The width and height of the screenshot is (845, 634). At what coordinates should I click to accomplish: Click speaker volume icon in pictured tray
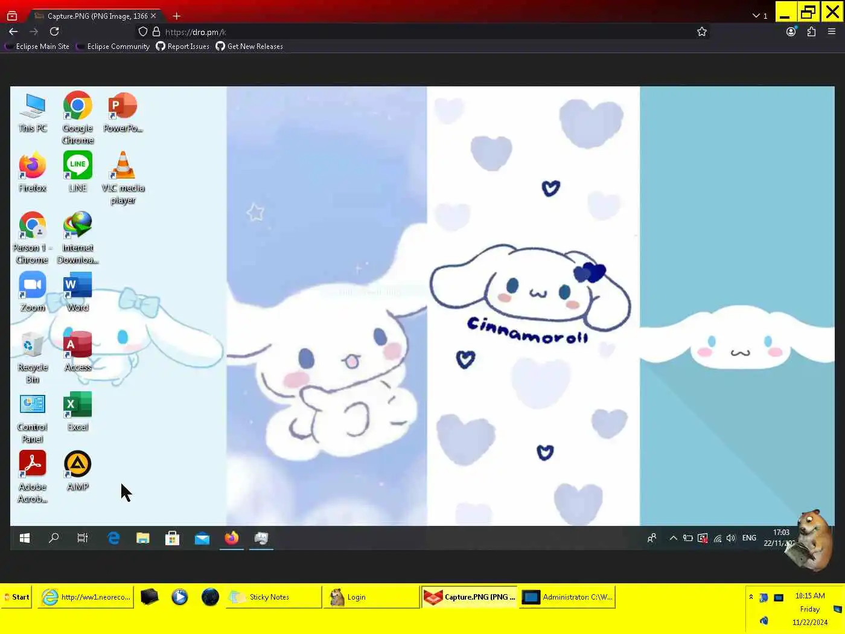pyautogui.click(x=731, y=538)
